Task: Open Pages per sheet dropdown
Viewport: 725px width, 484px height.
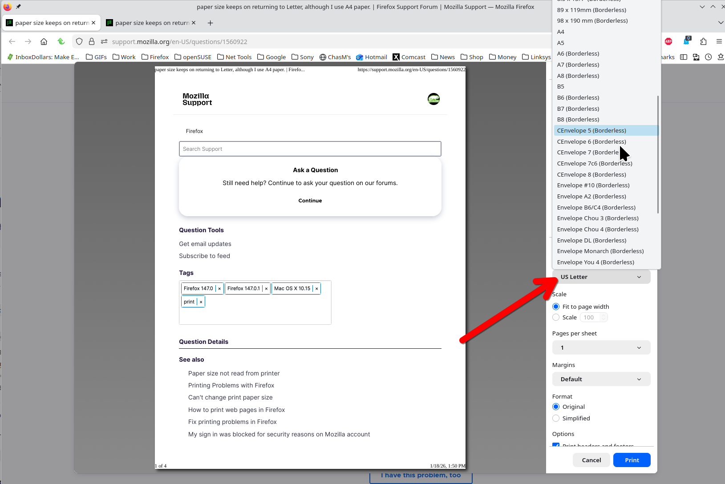Action: coord(601,347)
